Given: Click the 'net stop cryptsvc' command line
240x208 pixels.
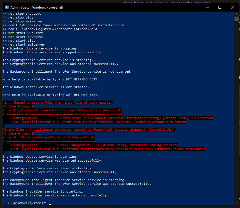Looking at the screenshot, I should [x=22, y=14].
